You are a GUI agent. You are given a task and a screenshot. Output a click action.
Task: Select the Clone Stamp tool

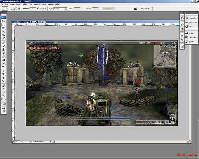click(3, 50)
